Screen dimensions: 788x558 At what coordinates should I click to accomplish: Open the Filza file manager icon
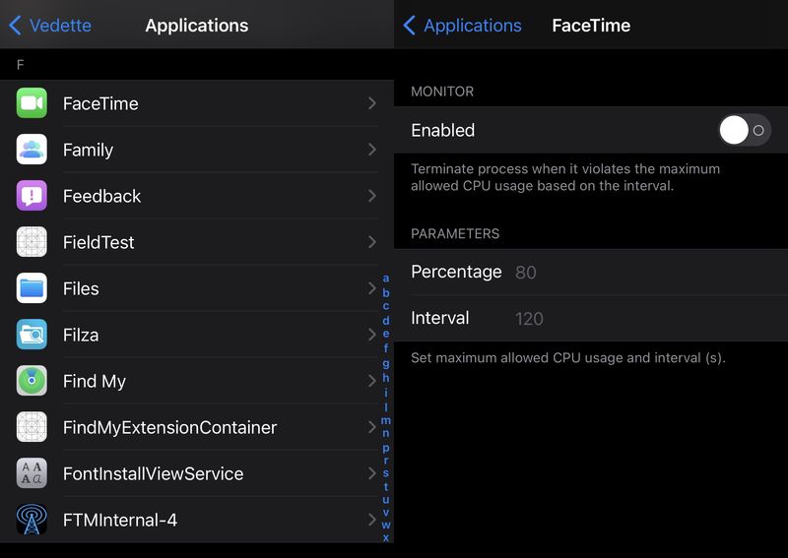click(32, 334)
